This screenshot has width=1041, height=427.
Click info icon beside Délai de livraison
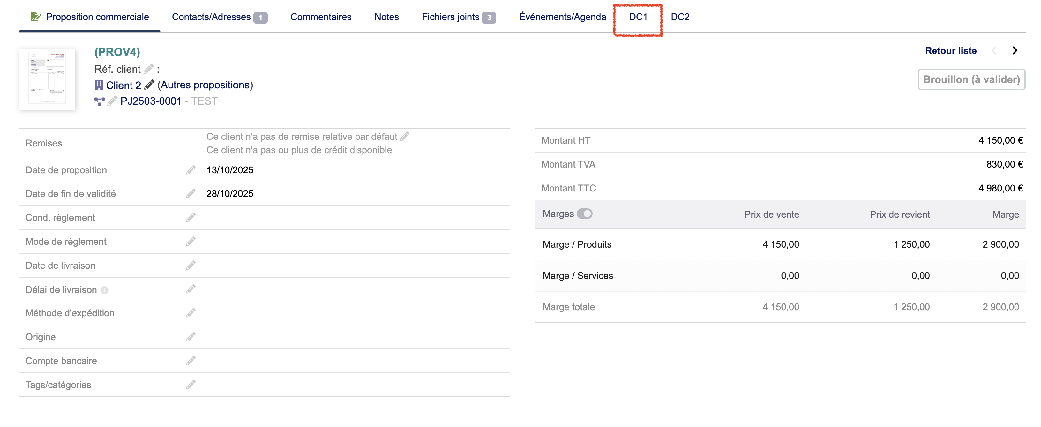pyautogui.click(x=104, y=290)
